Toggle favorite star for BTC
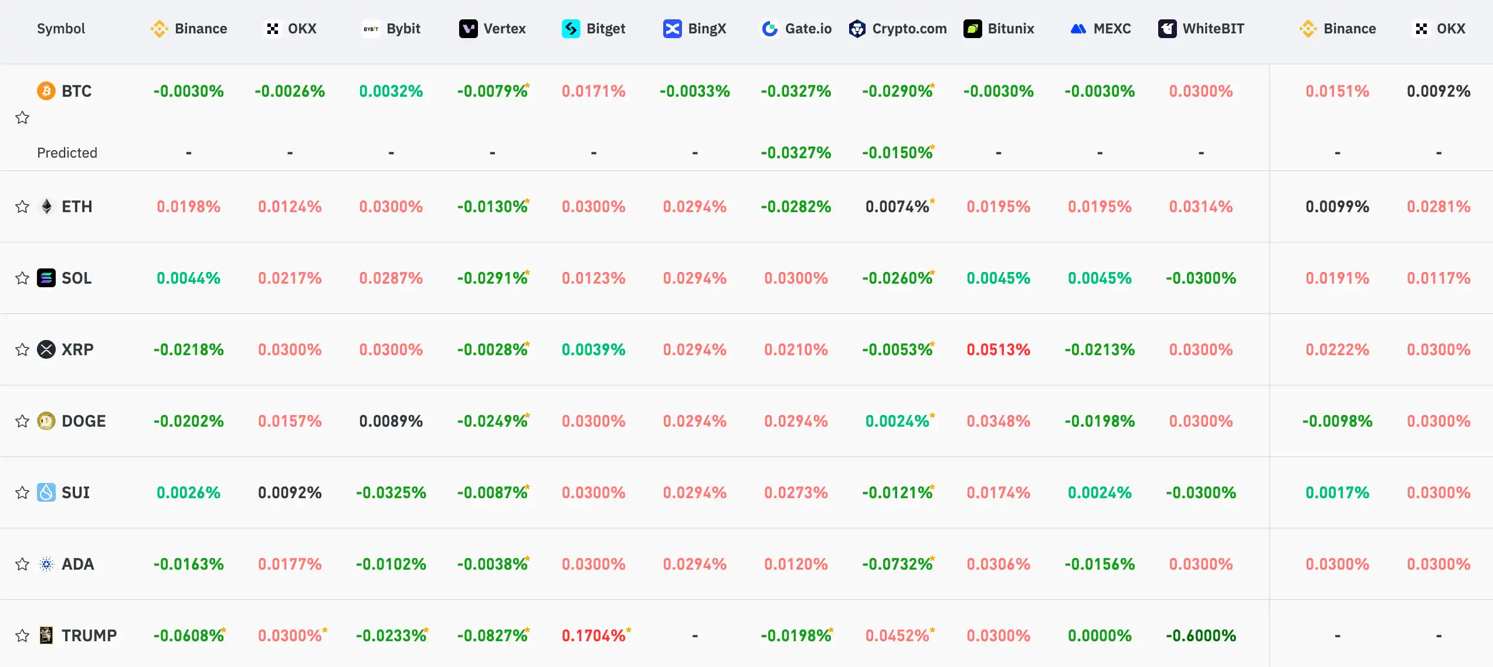This screenshot has width=1493, height=667. click(x=22, y=118)
